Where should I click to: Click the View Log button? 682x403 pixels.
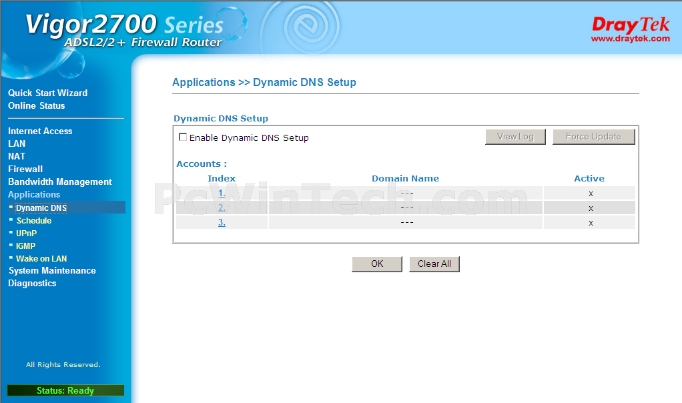pos(515,137)
